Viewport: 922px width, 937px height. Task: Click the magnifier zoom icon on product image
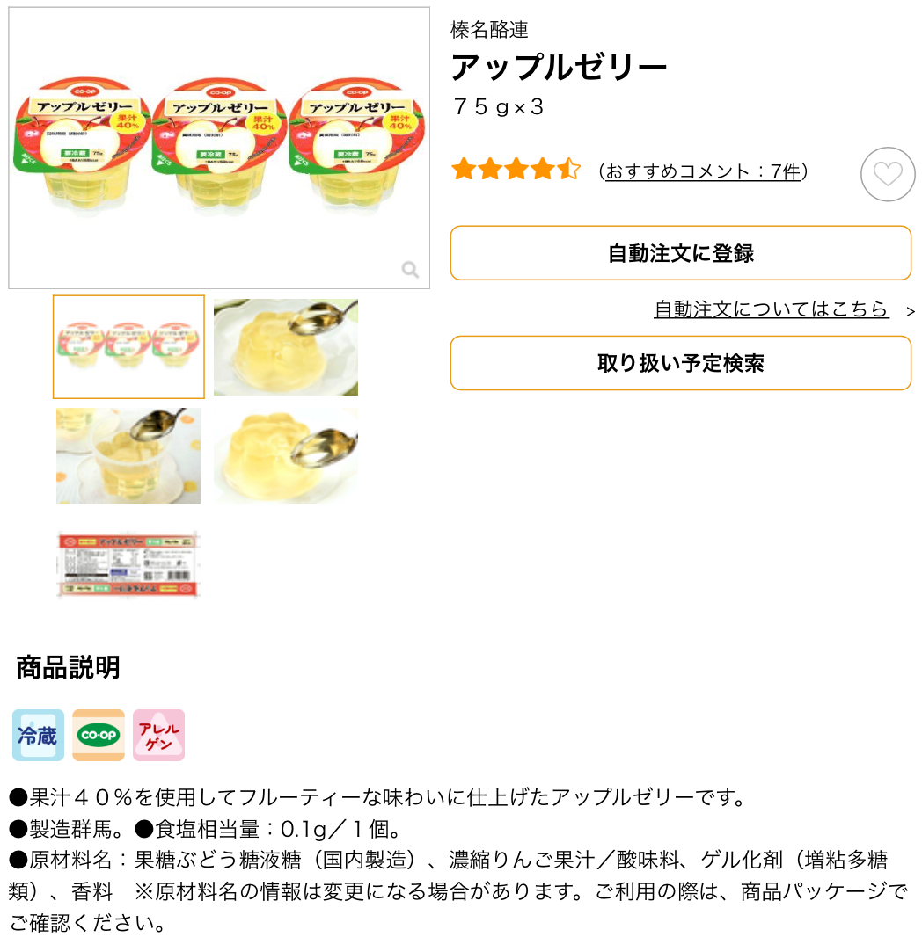(410, 270)
